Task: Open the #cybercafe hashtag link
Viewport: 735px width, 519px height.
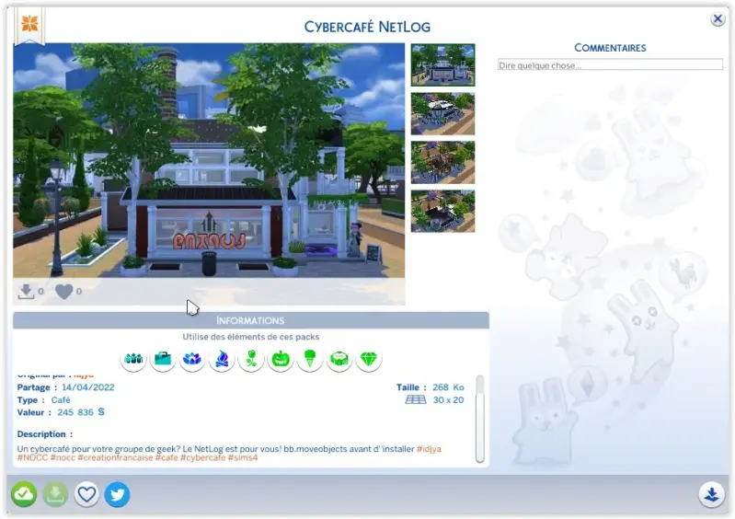Action: click(203, 457)
